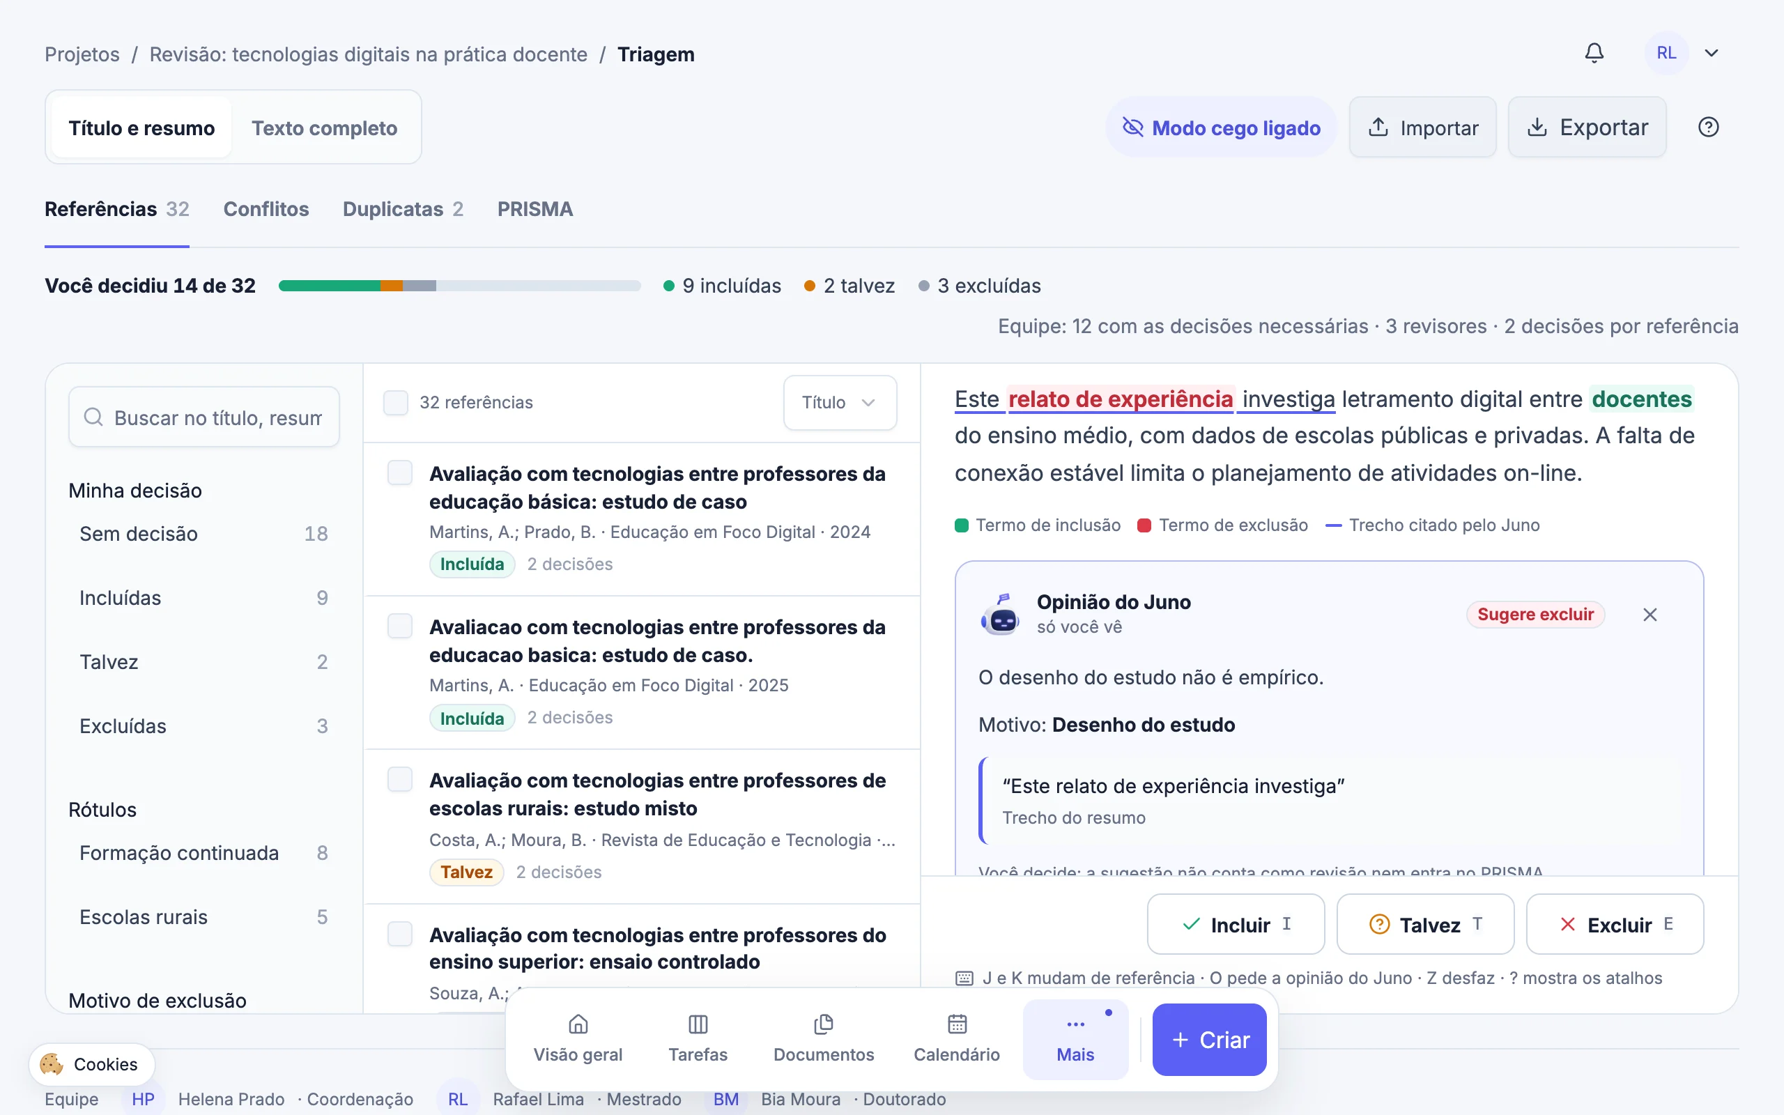Check the select-all 32 referências checkbox
Screen dimensions: 1784x1115
point(396,403)
